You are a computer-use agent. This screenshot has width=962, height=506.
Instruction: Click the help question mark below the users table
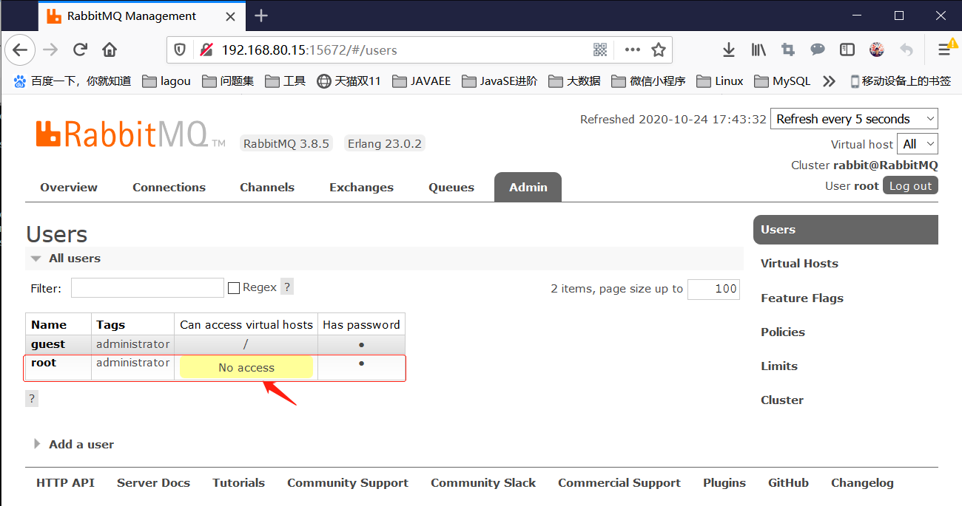(x=31, y=398)
